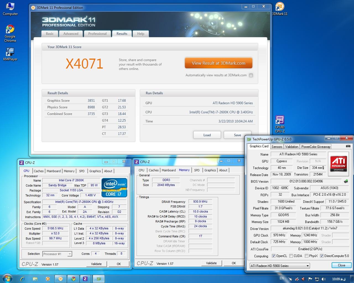Image resolution: width=354 pixels, height=283 pixels.
Task: Open Windows Explorer folder on taskbar
Action: [x=35, y=279]
